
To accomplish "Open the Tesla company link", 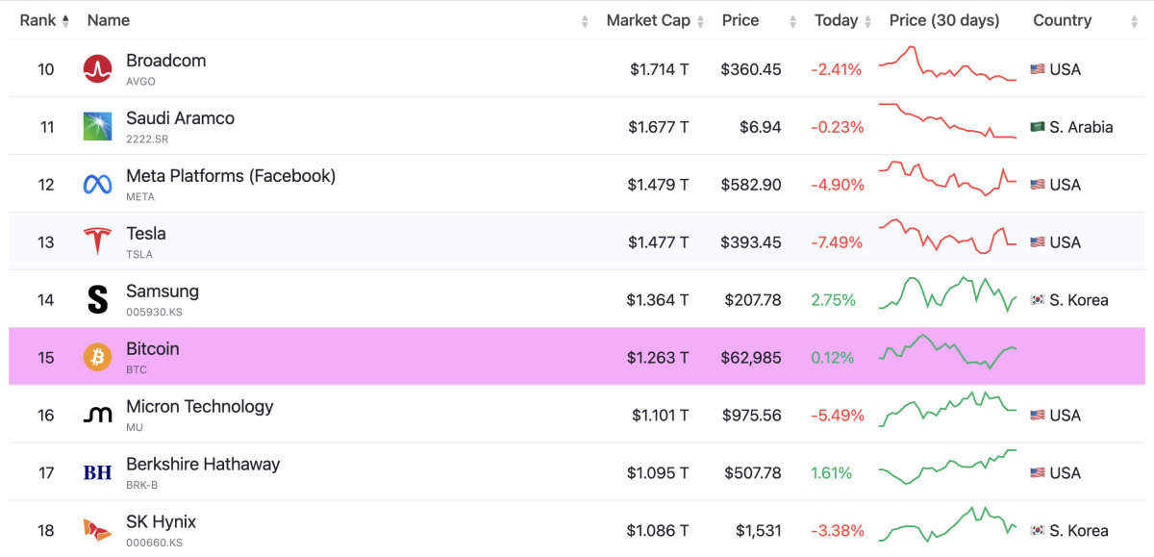I will 146,234.
